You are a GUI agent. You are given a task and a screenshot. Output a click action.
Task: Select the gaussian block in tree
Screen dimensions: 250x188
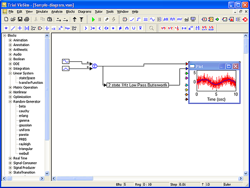[25, 125]
